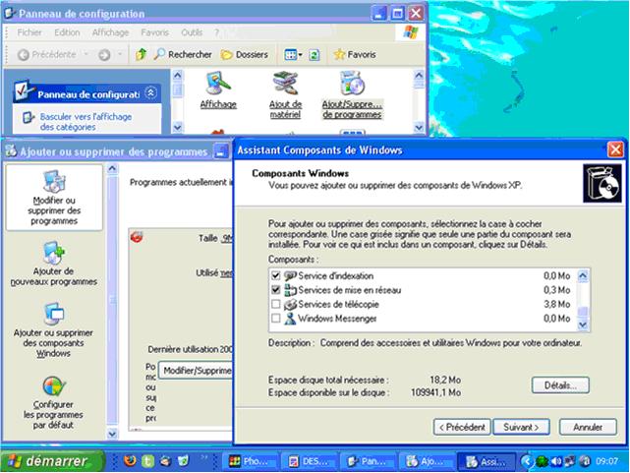Screen dimensions: 630x473
Task: Open the Edition menu
Action: [x=67, y=32]
